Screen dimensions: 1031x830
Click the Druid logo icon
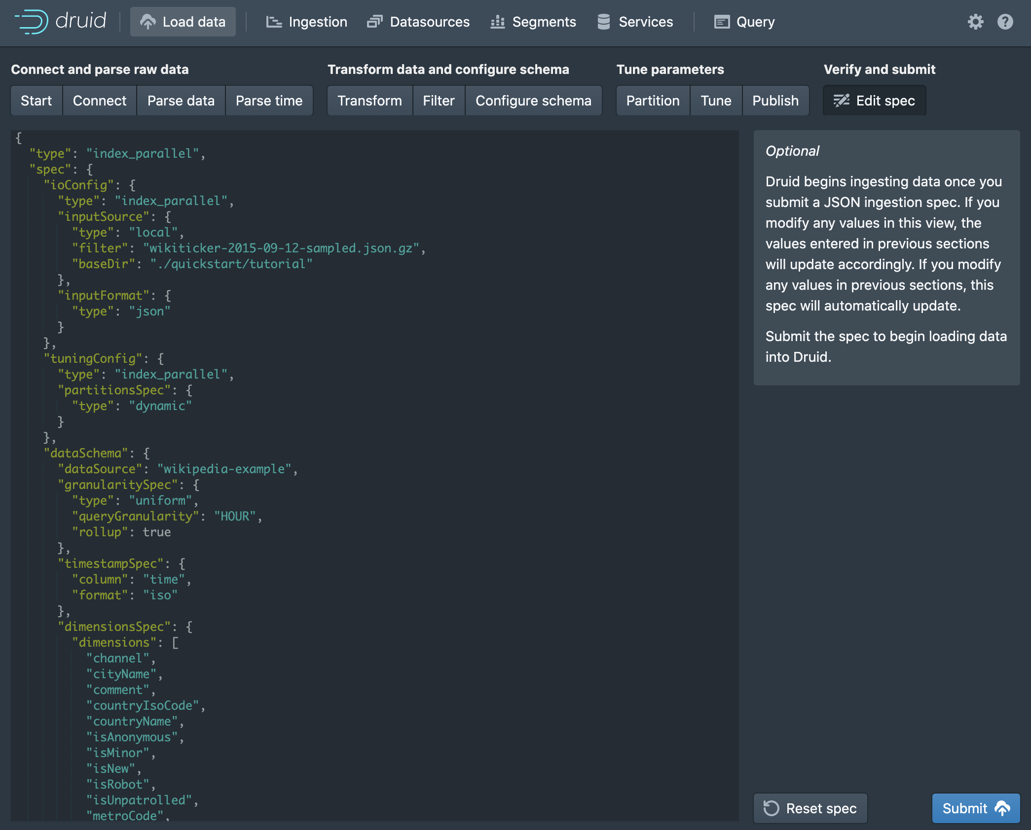pos(32,22)
